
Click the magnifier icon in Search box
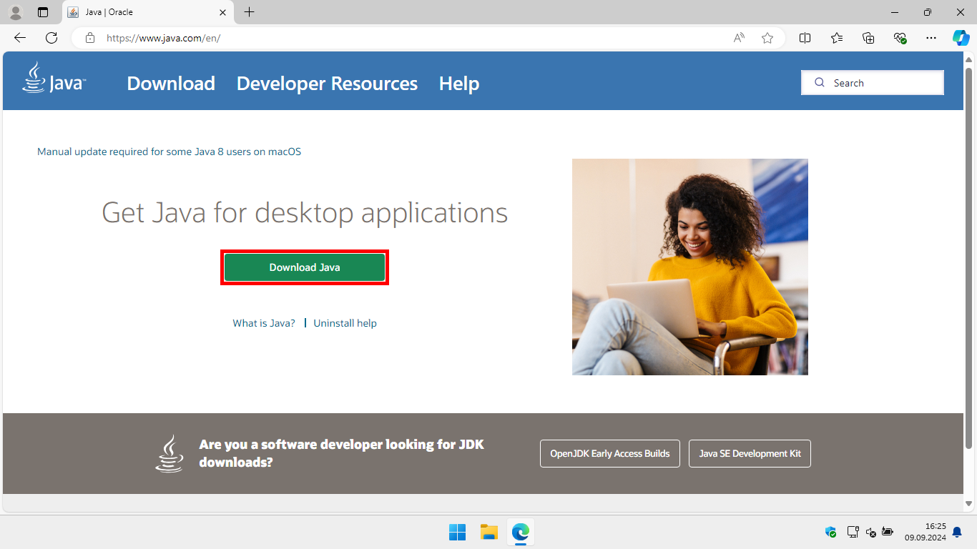pyautogui.click(x=820, y=83)
